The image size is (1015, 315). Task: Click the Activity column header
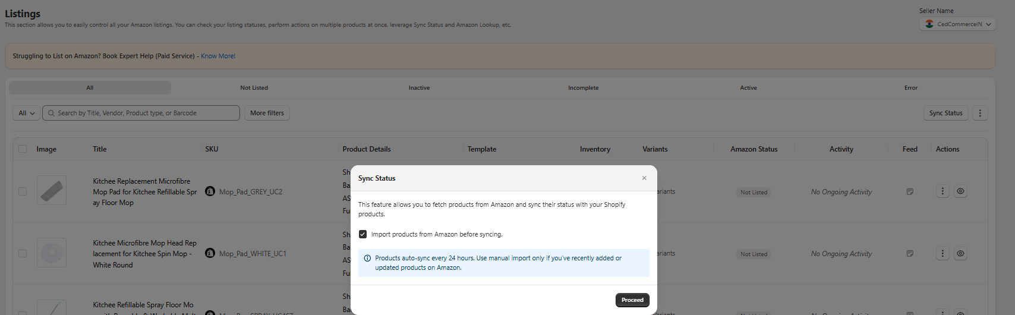(841, 149)
